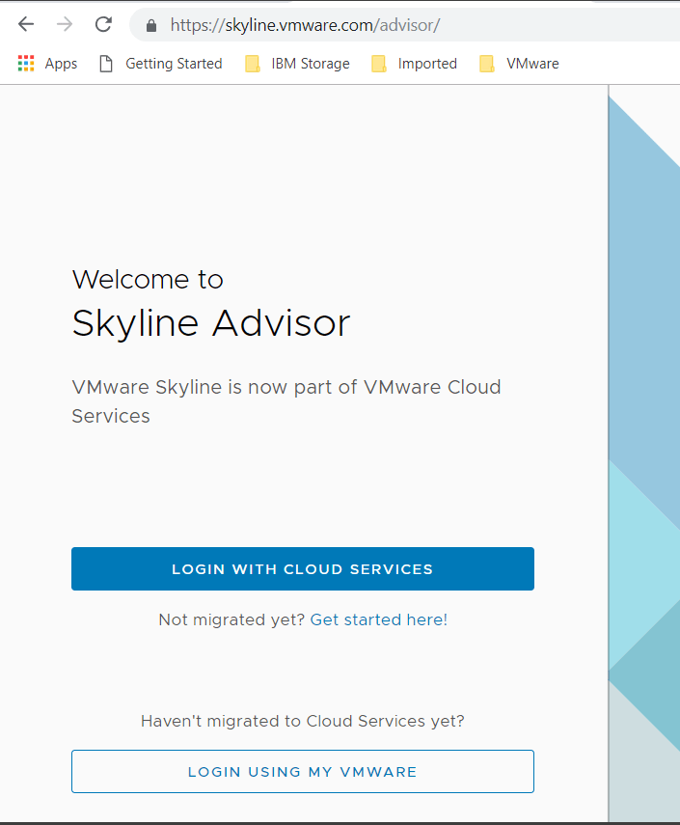This screenshot has height=825, width=680.
Task: Expand the VMware bookmarks folder
Action: (531, 64)
